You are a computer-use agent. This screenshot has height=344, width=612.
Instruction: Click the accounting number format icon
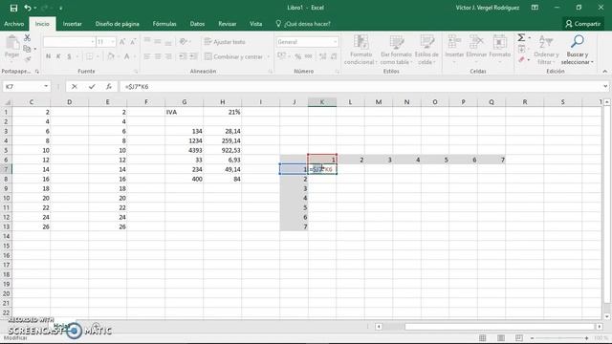pos(281,56)
